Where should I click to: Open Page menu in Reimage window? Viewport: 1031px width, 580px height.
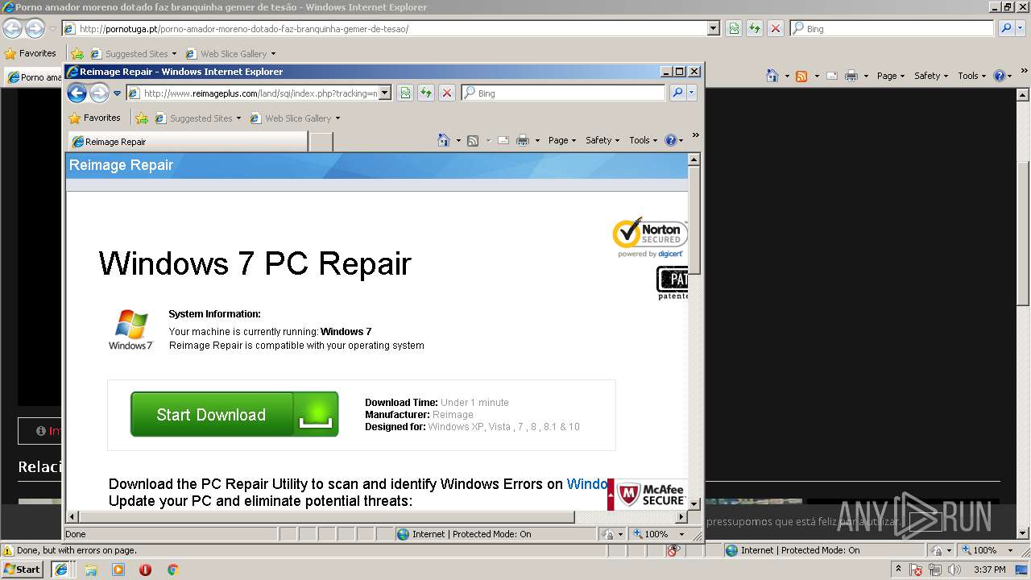coord(562,140)
